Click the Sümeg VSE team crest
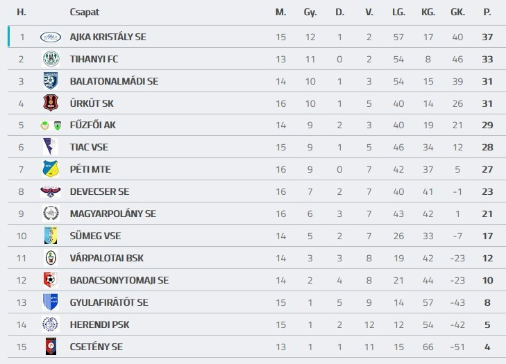Image resolution: width=506 pixels, height=364 pixels. 51,236
